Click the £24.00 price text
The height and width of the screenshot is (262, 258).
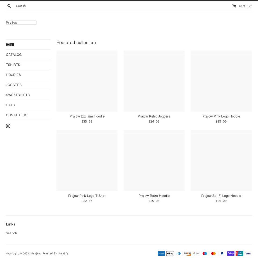154,121
